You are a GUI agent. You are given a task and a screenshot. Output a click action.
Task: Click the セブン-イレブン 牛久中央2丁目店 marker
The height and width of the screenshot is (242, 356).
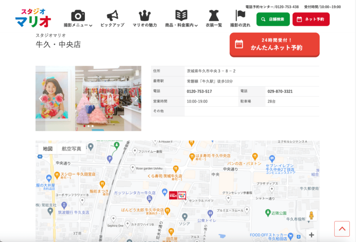click(272, 158)
